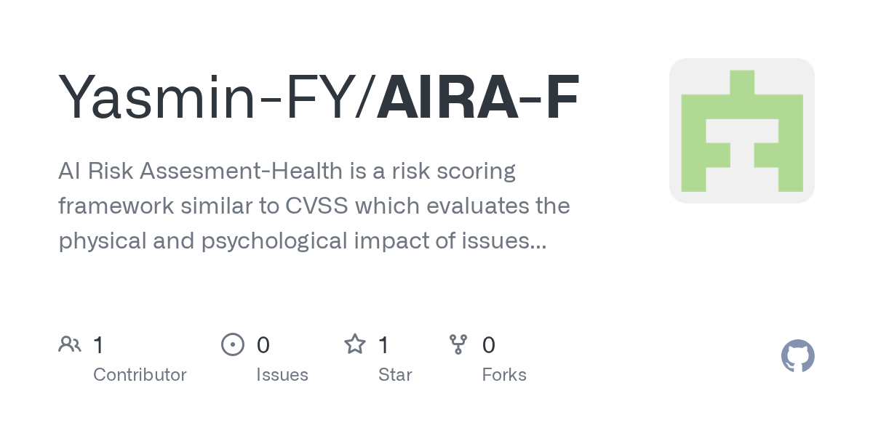
Task: Open the GitHub Octocat logo
Action: point(798,356)
